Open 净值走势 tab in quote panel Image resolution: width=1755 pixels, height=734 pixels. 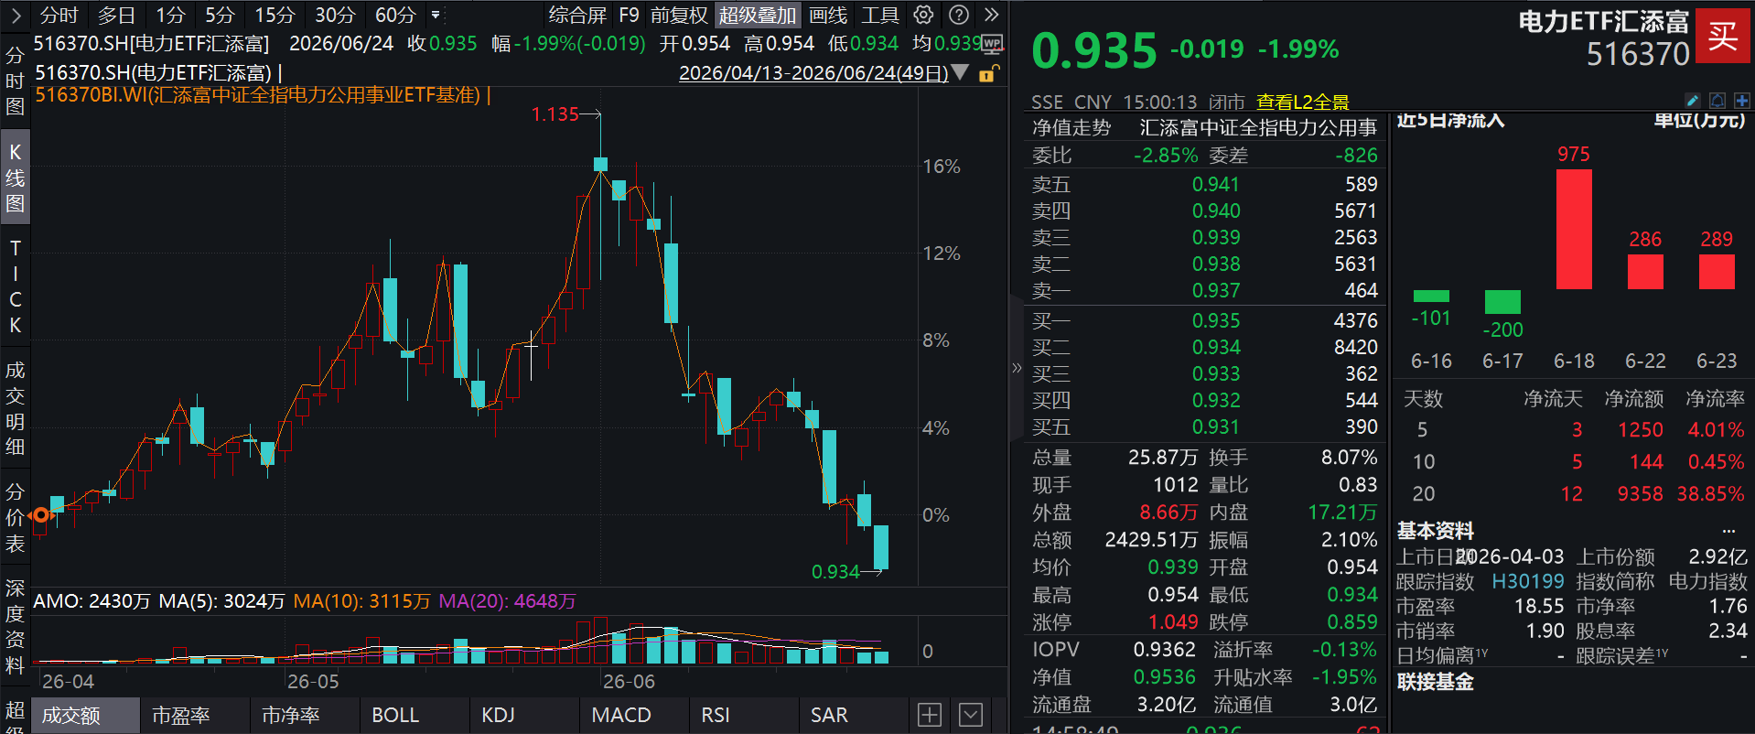pos(1071,127)
